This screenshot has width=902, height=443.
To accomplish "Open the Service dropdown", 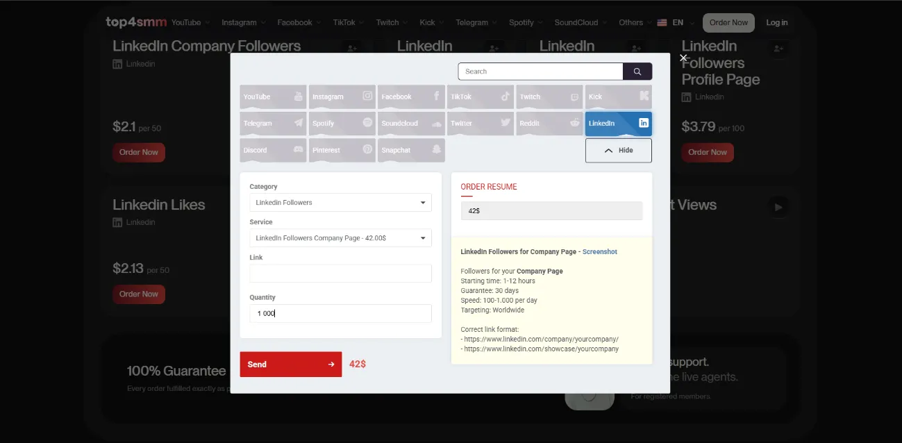I will tap(340, 238).
